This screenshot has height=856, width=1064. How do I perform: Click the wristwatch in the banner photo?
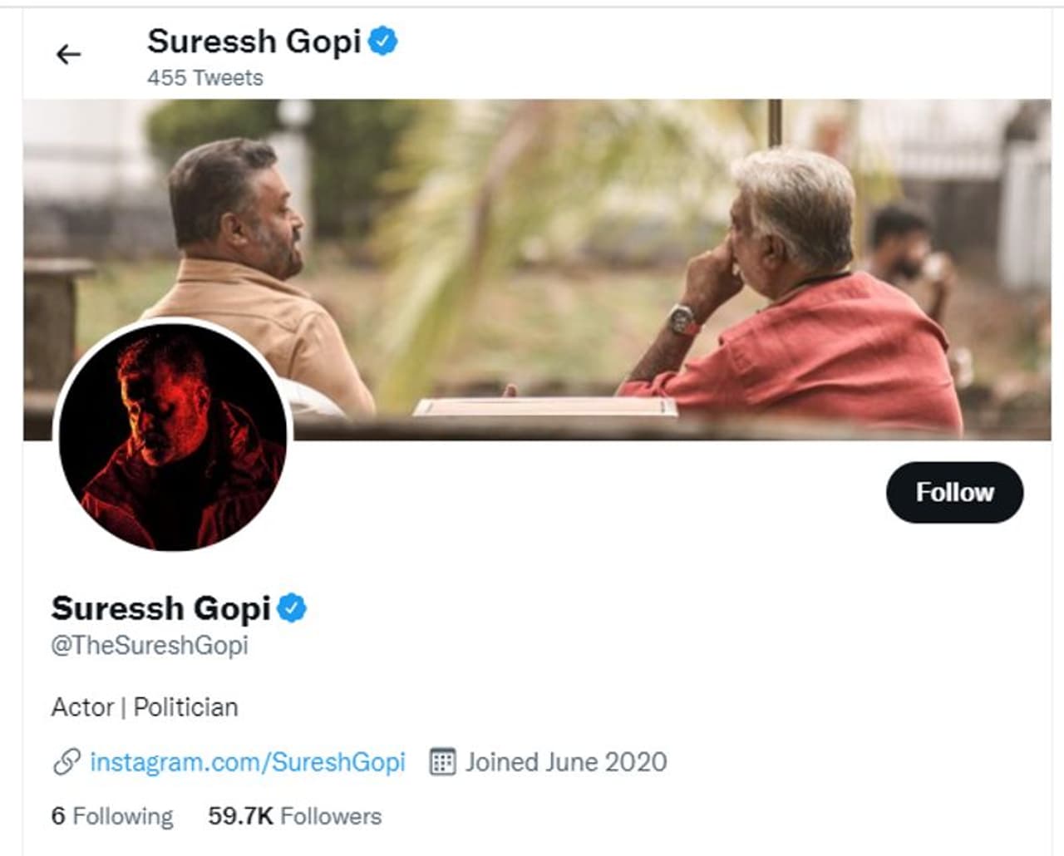pos(682,319)
